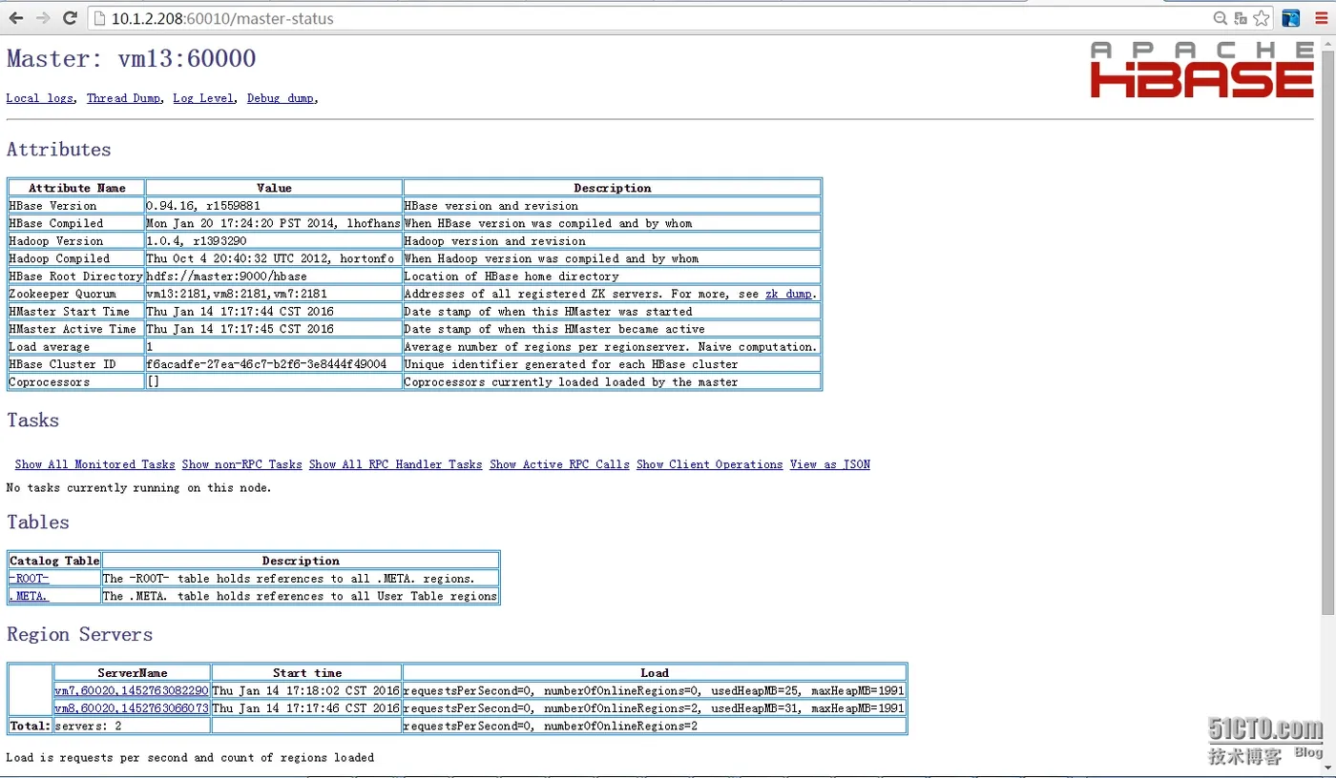The height and width of the screenshot is (778, 1336).
Task: Go back with the browser back arrow
Action: (x=16, y=18)
